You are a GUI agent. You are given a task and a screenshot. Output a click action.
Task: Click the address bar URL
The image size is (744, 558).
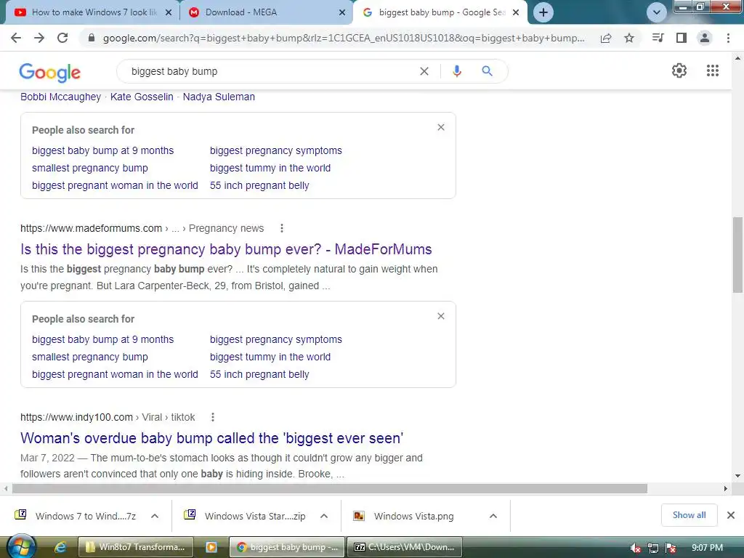pos(344,38)
